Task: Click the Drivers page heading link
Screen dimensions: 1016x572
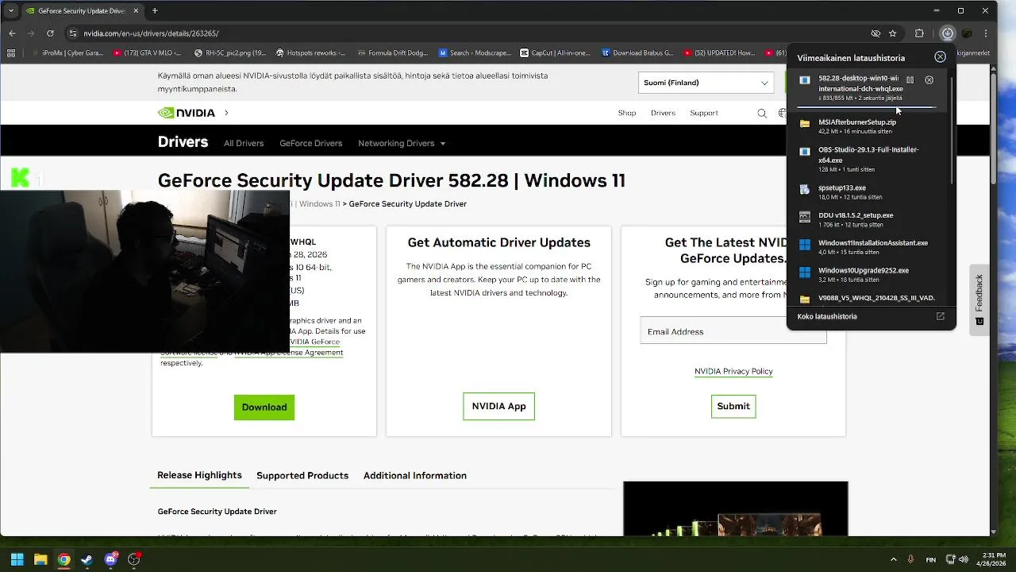Action: 183,142
